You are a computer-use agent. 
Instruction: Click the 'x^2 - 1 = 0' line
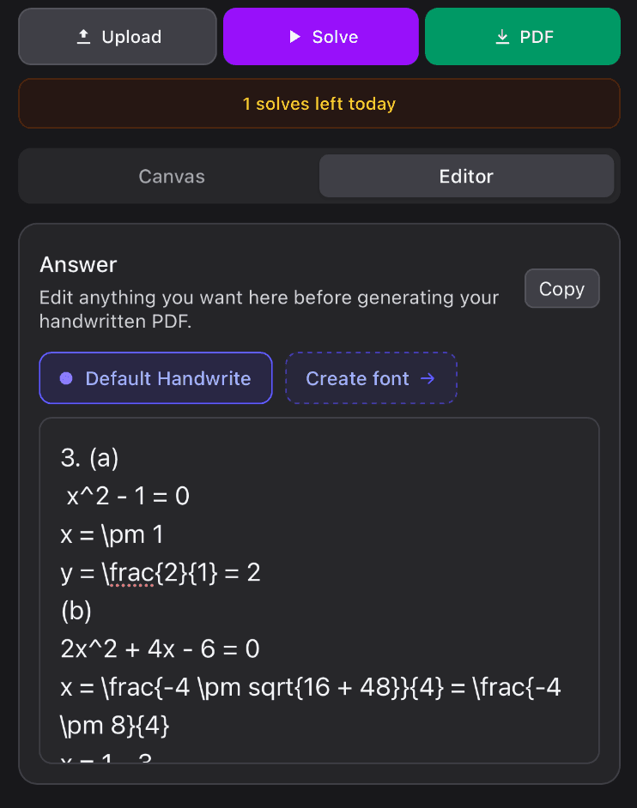click(x=127, y=497)
